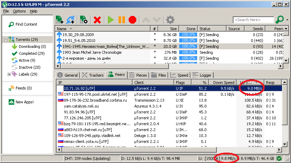Open Preferences with the gear icon

pos(170,20)
